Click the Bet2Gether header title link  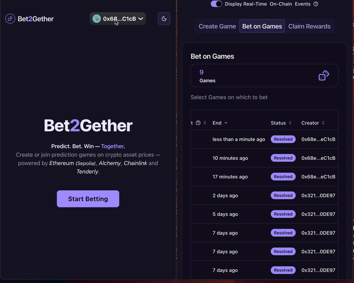[36, 19]
